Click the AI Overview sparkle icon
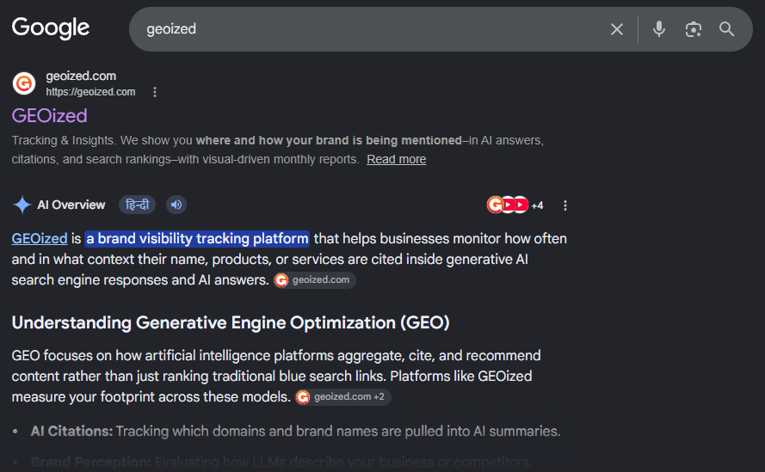The image size is (765, 472). click(22, 205)
